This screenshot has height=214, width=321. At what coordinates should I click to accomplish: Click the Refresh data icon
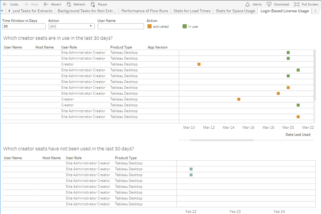[69, 4]
